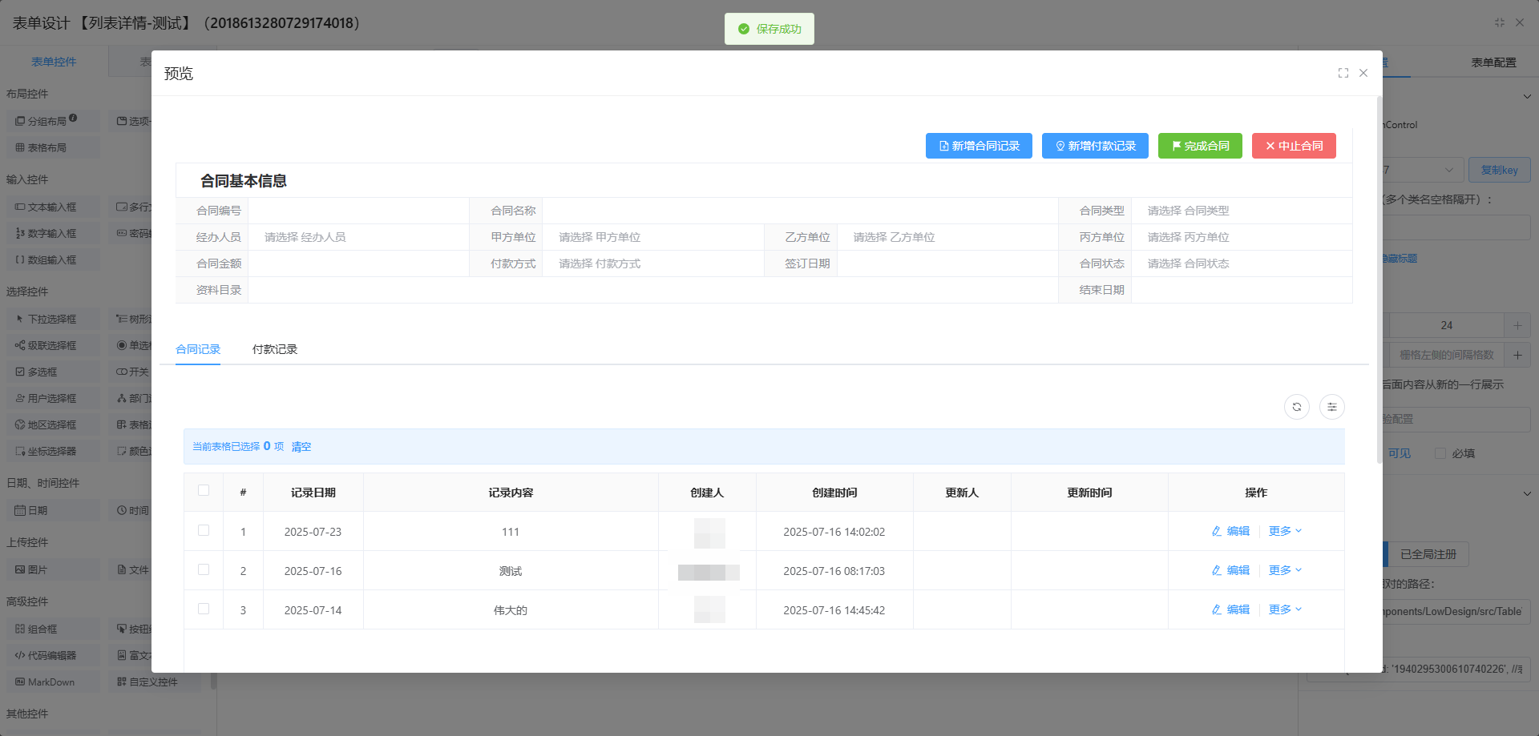Close the preview dialog
This screenshot has width=1539, height=736.
(x=1363, y=73)
